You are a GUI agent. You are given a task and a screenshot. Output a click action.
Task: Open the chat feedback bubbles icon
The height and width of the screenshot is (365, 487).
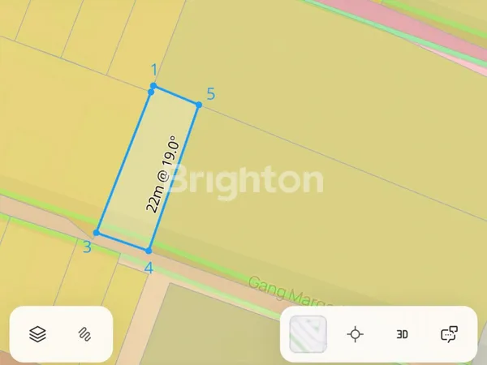pyautogui.click(x=449, y=334)
